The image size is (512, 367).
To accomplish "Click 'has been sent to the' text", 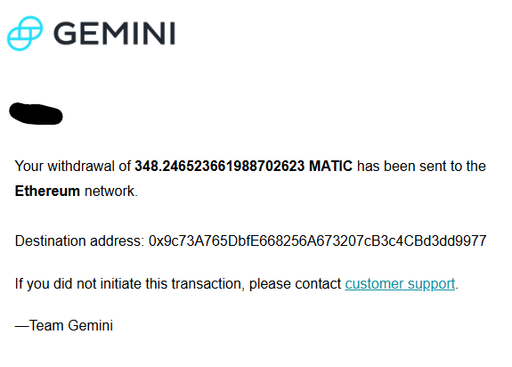I will (421, 167).
